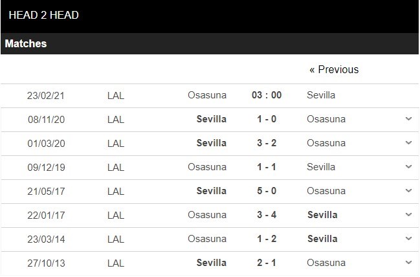Click the 23/02/21 date cell

click(x=46, y=95)
